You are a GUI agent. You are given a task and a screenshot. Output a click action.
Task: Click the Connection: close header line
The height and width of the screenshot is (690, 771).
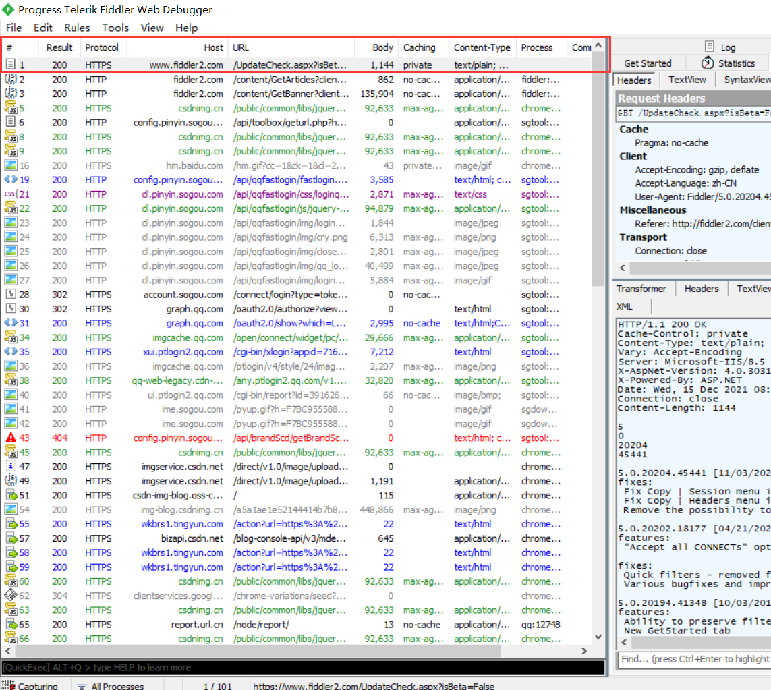coord(670,251)
